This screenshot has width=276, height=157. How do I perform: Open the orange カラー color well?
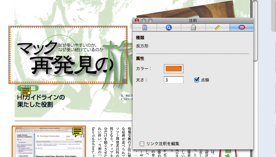point(174,69)
